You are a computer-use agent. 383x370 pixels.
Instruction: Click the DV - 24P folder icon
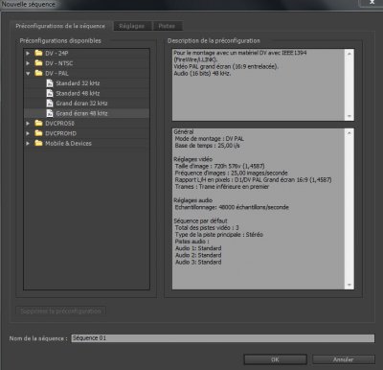[38, 53]
